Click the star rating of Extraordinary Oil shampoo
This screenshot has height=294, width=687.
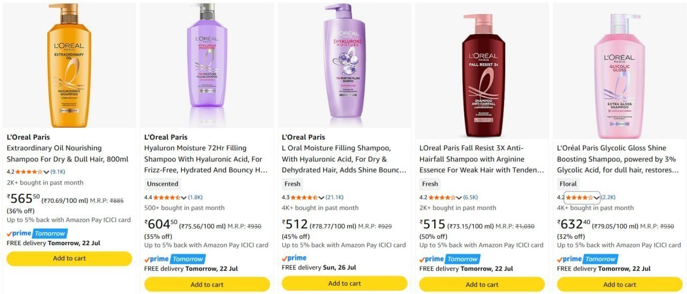[x=29, y=172]
